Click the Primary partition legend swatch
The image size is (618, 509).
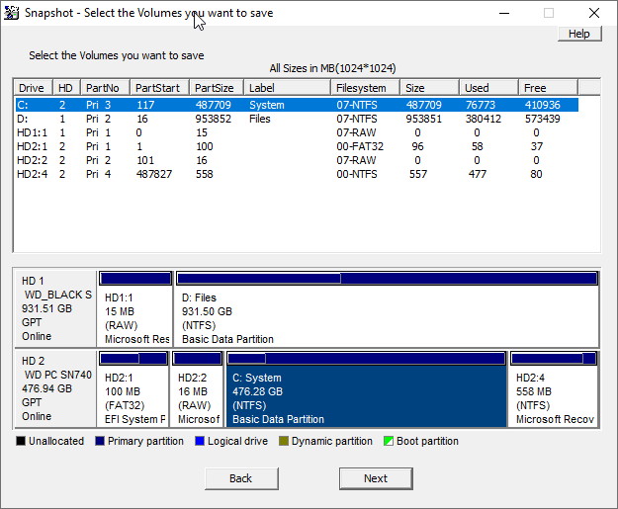tap(100, 441)
